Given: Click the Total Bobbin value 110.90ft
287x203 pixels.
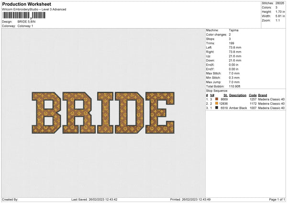Looking at the screenshot, I should coord(234,86).
